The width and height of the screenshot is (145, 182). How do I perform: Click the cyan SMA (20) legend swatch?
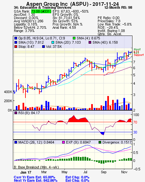click(53, 42)
